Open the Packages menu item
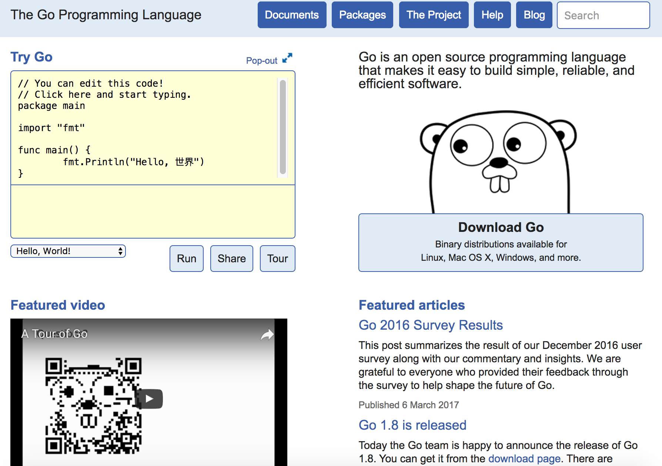Screen dimensions: 662x466 362,15
